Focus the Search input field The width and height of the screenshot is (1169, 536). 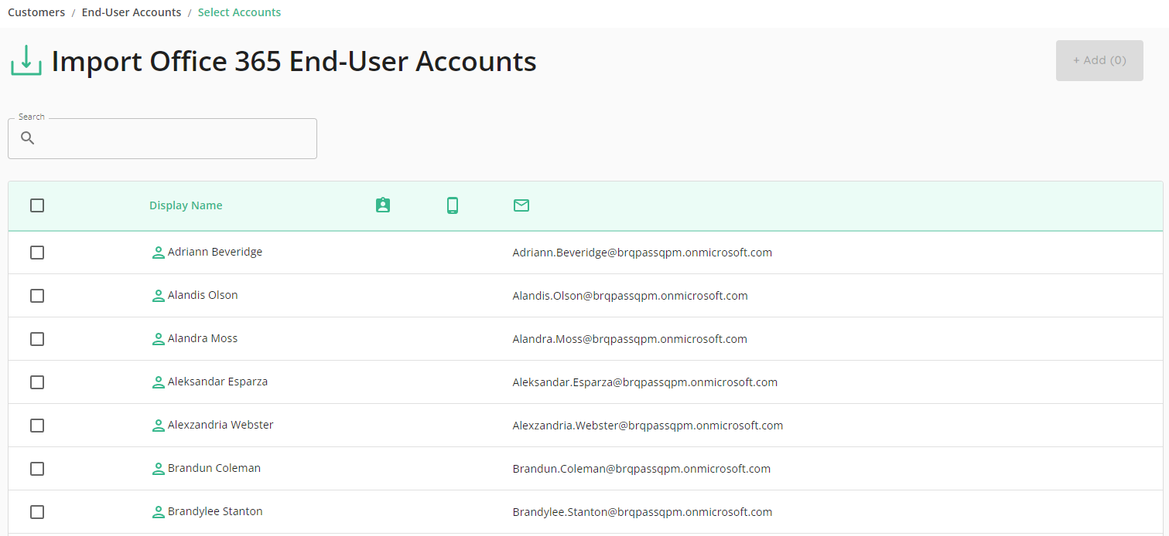coord(162,138)
